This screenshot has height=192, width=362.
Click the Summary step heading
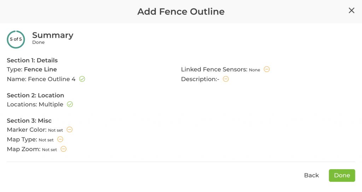[x=53, y=35]
